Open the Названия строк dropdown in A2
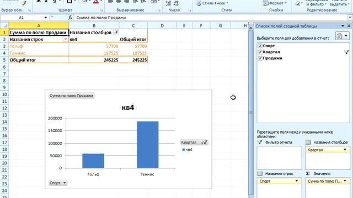This screenshot has height=198, width=353. (66, 40)
